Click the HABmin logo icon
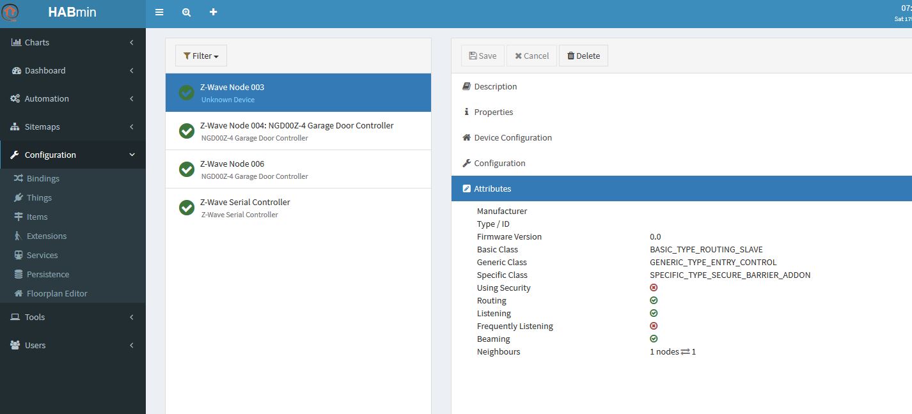Screen dimensions: 912x414 pos(11,12)
